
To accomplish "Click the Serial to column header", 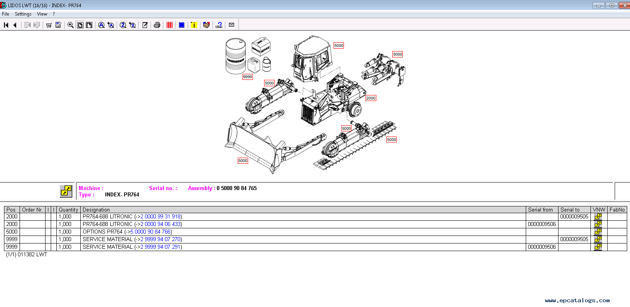I will 574,210.
